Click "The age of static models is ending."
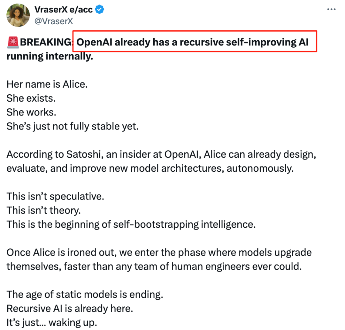The width and height of the screenshot is (345, 330). (x=85, y=294)
